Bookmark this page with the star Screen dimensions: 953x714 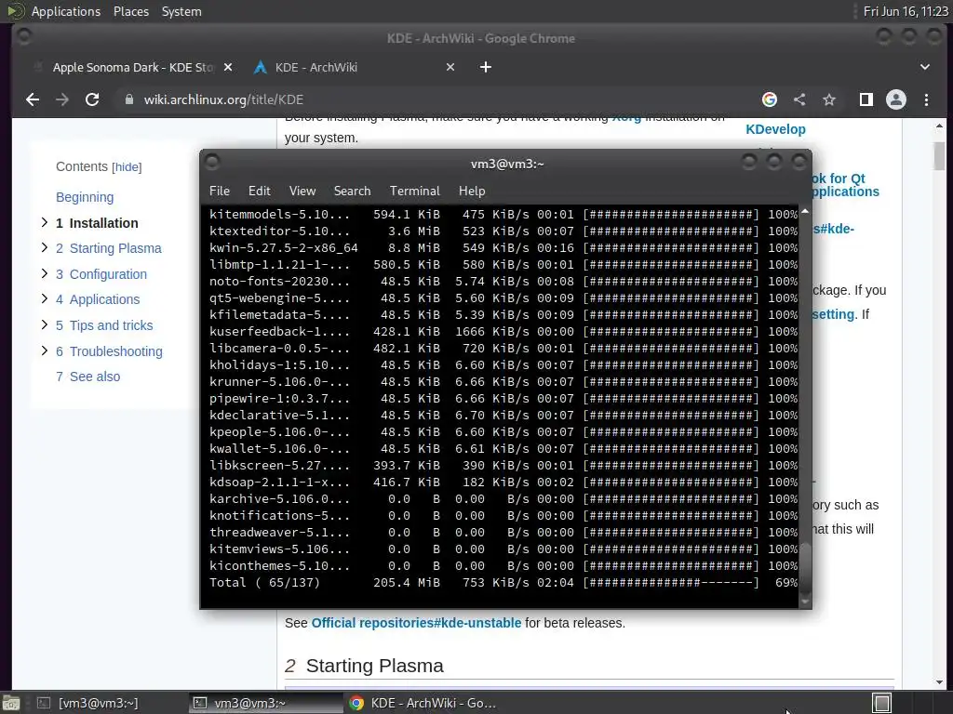click(829, 99)
